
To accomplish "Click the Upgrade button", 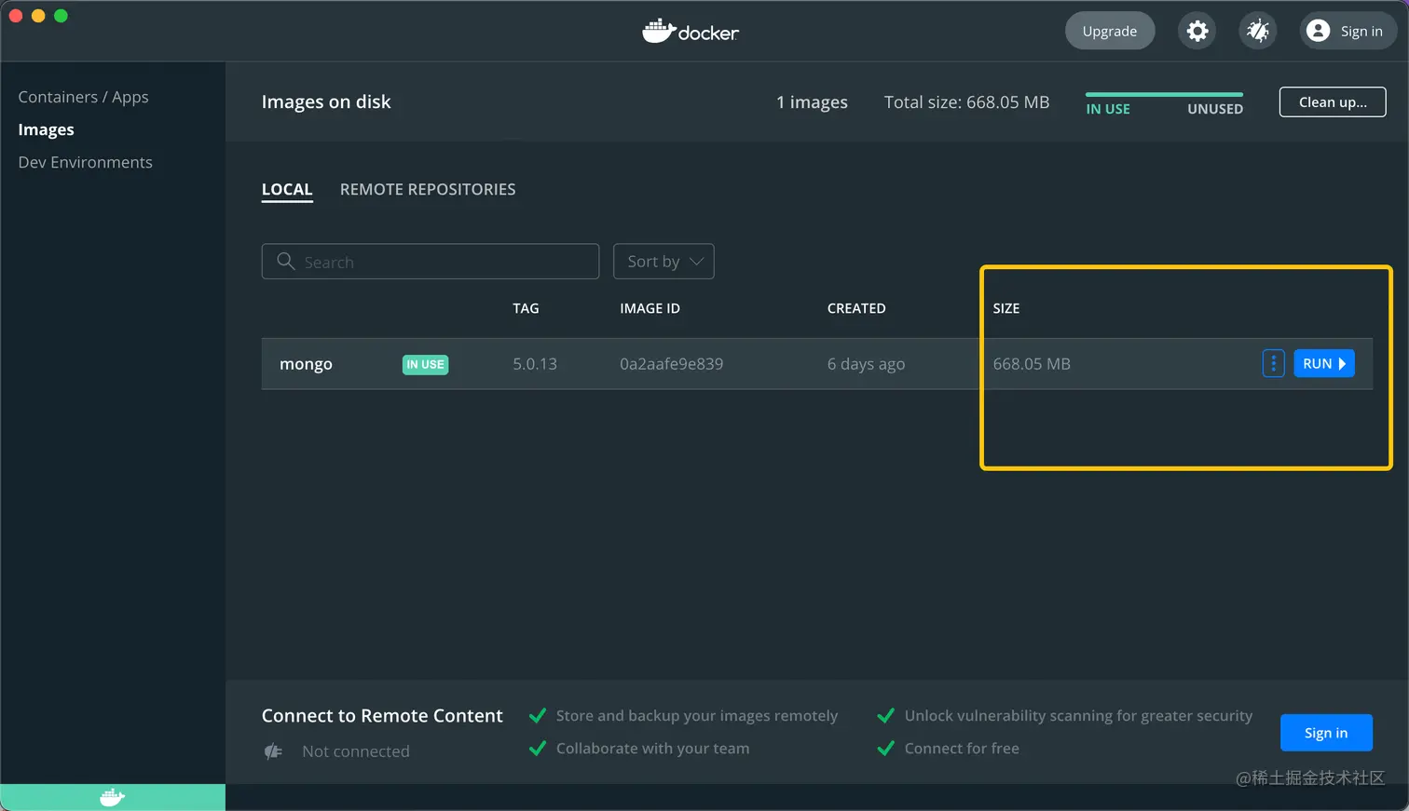I will pos(1110,31).
